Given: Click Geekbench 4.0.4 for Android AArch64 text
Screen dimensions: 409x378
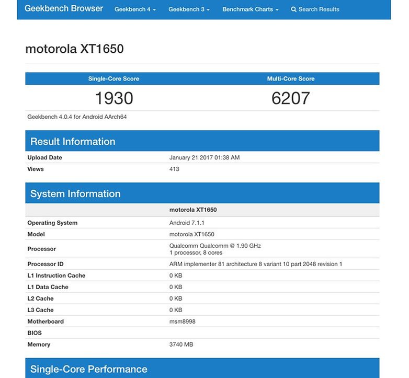Looking at the screenshot, I should (x=77, y=117).
